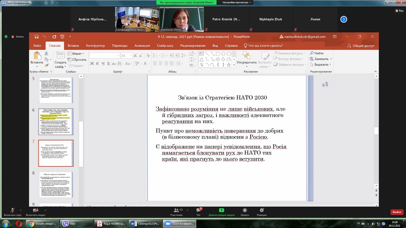Image resolution: width=406 pixels, height=228 pixels.
Task: Unmute microphone with Включить звук
Action: (x=13, y=211)
